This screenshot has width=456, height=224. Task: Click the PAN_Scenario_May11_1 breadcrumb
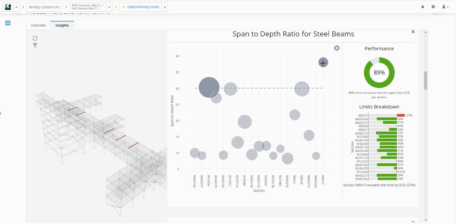88,7
